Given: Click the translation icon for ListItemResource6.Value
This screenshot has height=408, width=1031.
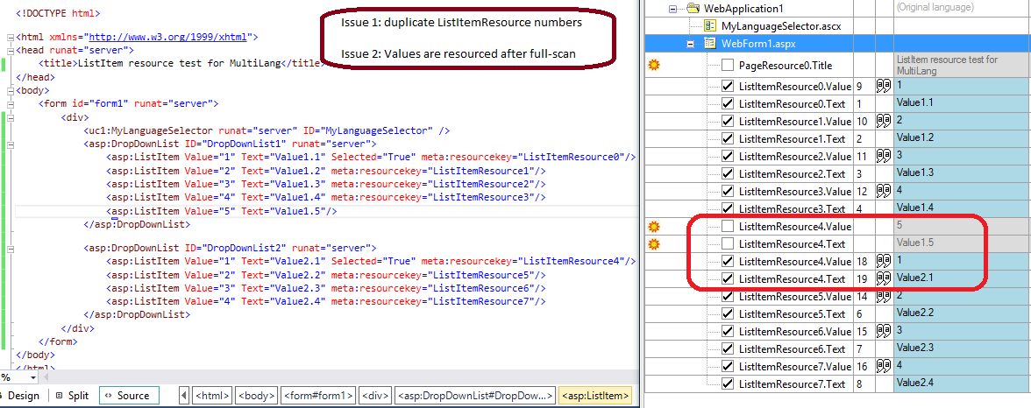Looking at the screenshot, I should (x=883, y=331).
